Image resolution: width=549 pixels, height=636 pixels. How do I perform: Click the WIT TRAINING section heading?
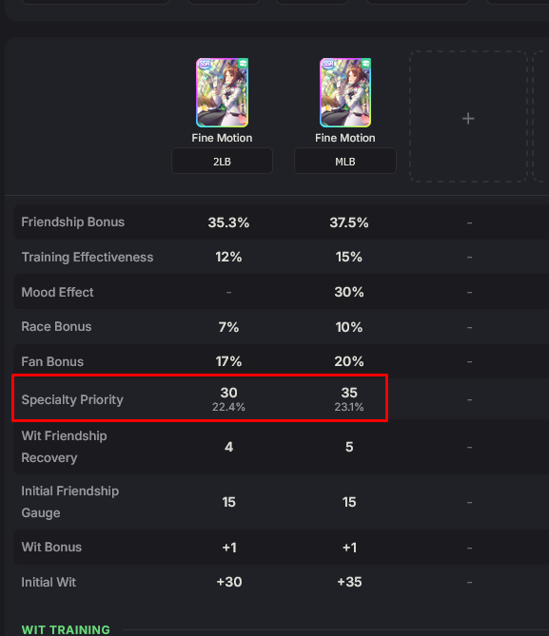click(x=66, y=629)
